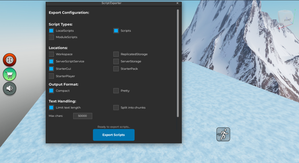Enable the ServerStorage checkbox
Screen dimensions: 299x163
116,61
